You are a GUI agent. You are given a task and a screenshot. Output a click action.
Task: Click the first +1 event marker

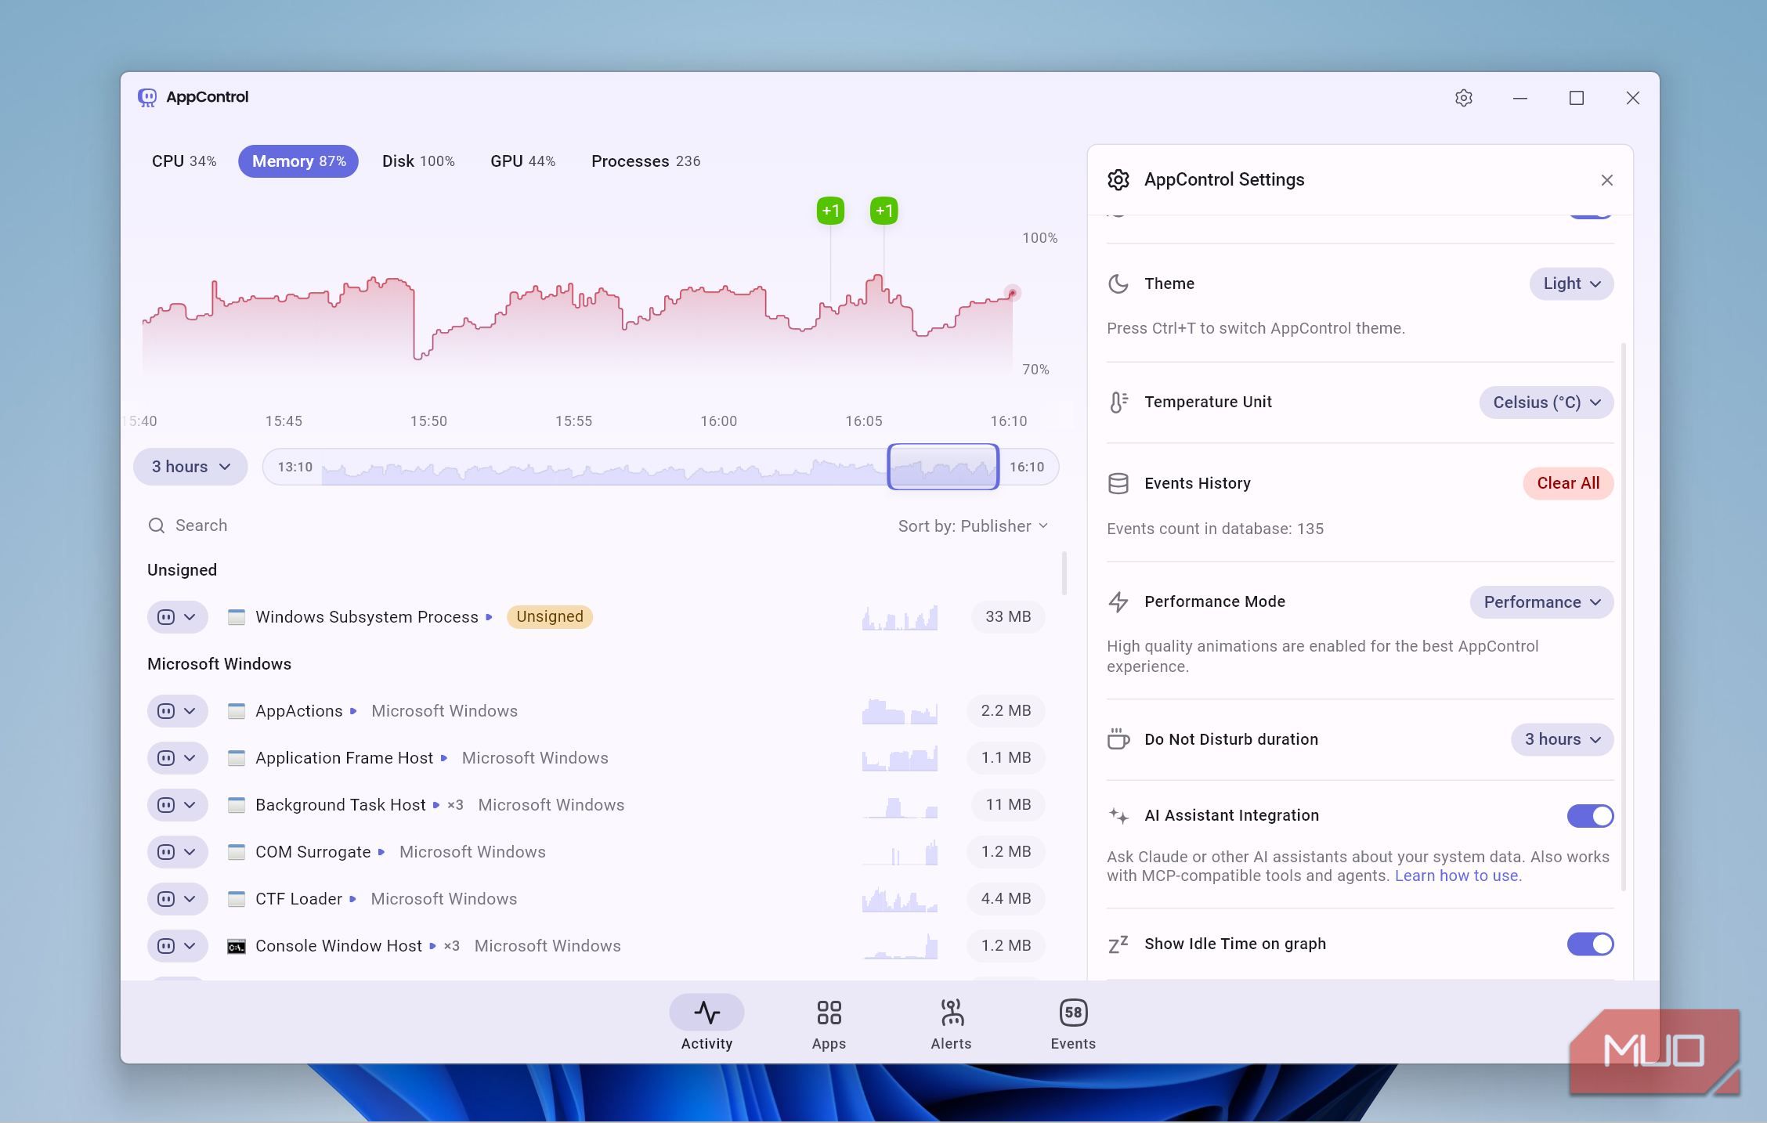click(830, 211)
